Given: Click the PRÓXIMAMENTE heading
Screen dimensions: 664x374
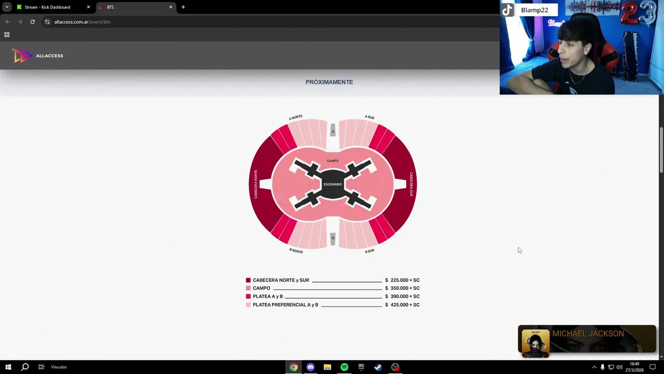Looking at the screenshot, I should coord(329,82).
